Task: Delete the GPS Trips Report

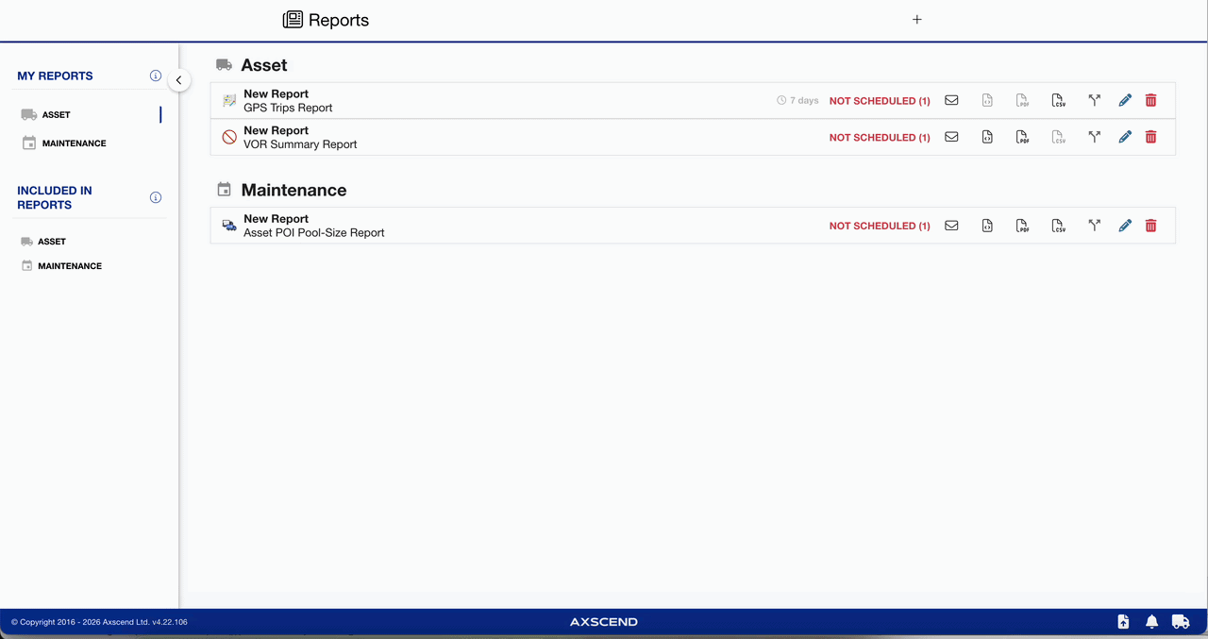Action: click(1150, 100)
